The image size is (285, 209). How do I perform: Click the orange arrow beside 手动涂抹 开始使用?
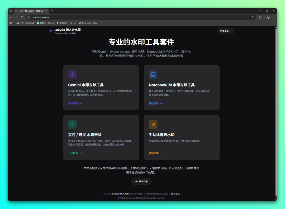tap(161, 153)
